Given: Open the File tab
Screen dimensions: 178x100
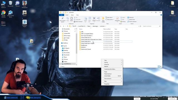Looking at the screenshot, I should pyautogui.click(x=61, y=15).
